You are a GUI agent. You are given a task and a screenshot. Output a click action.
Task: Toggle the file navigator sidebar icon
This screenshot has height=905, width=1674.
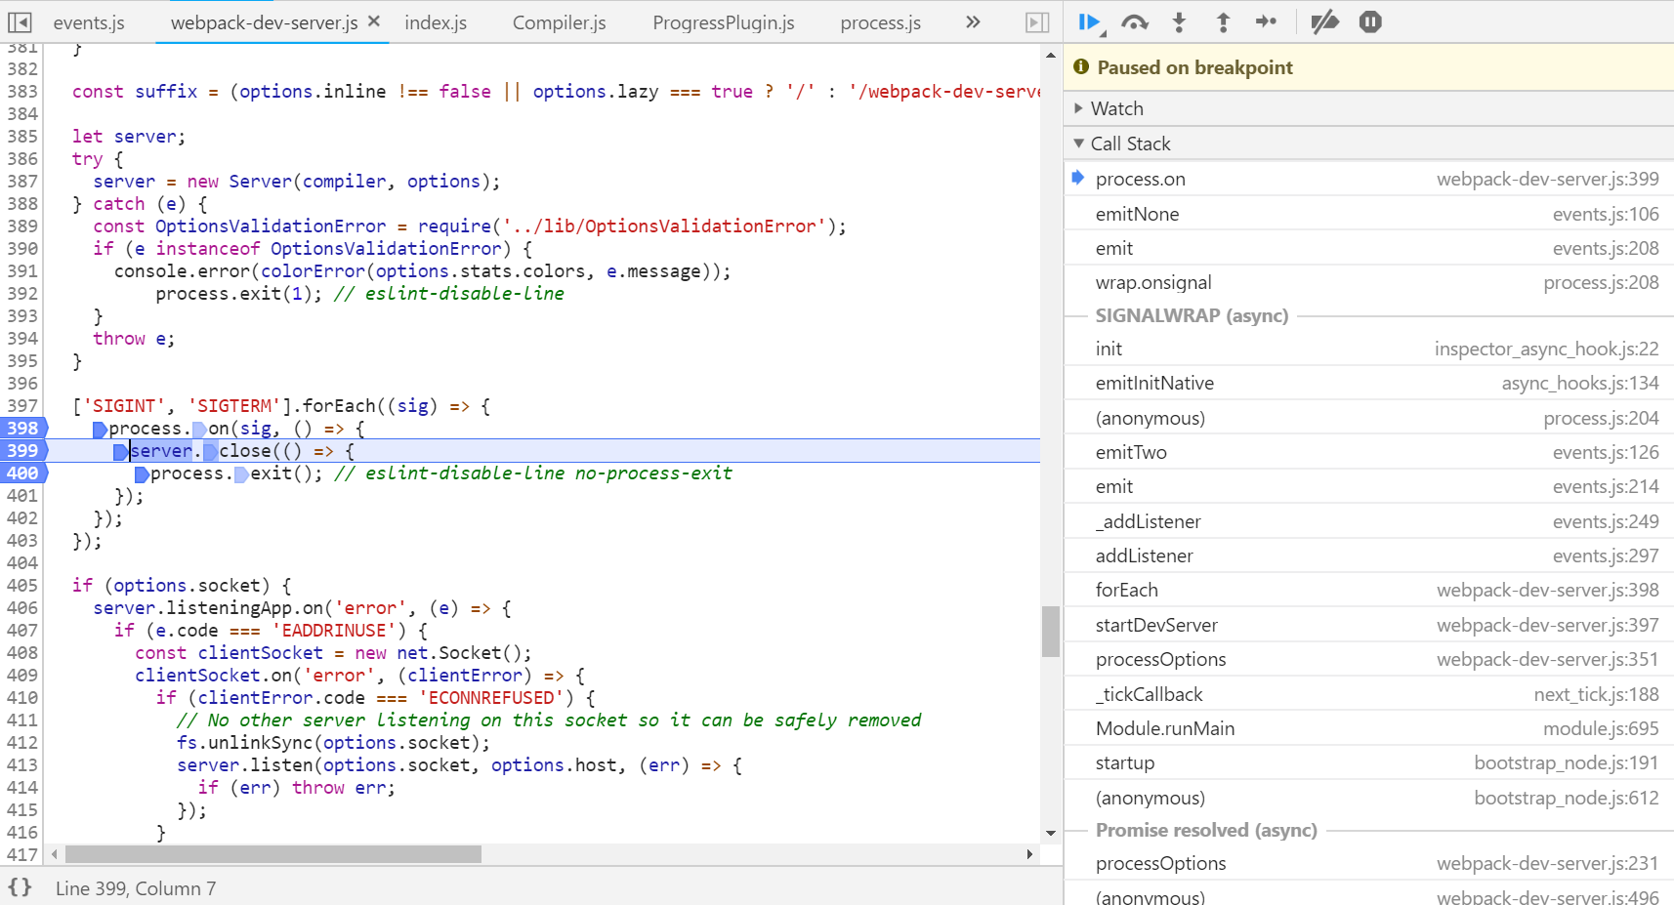20,21
